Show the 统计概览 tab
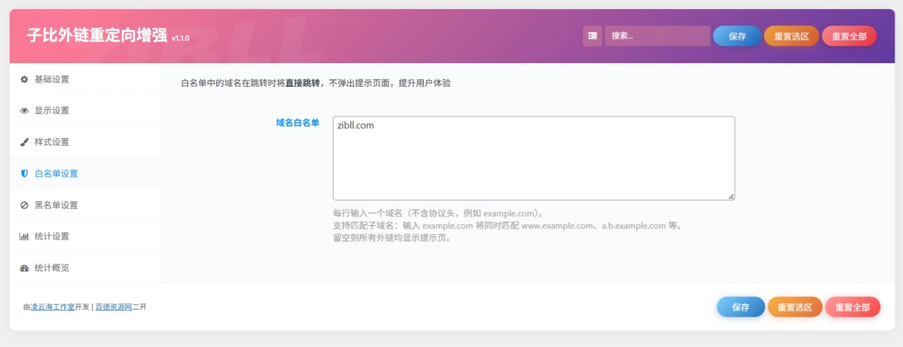 tap(85, 268)
